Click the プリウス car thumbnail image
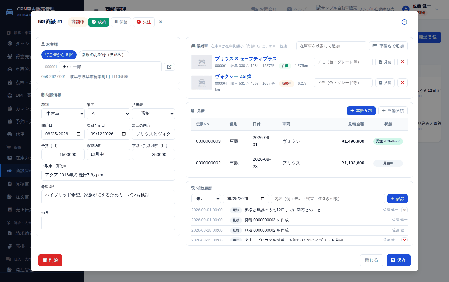This screenshot has height=282, width=449. tap(202, 62)
